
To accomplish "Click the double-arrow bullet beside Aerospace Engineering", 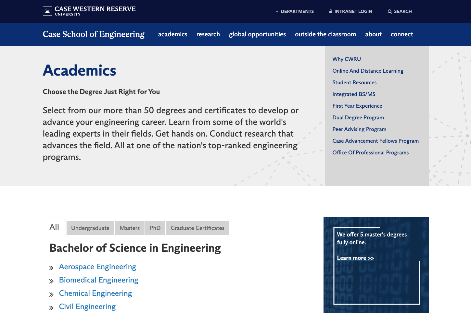I will click(x=51, y=268).
